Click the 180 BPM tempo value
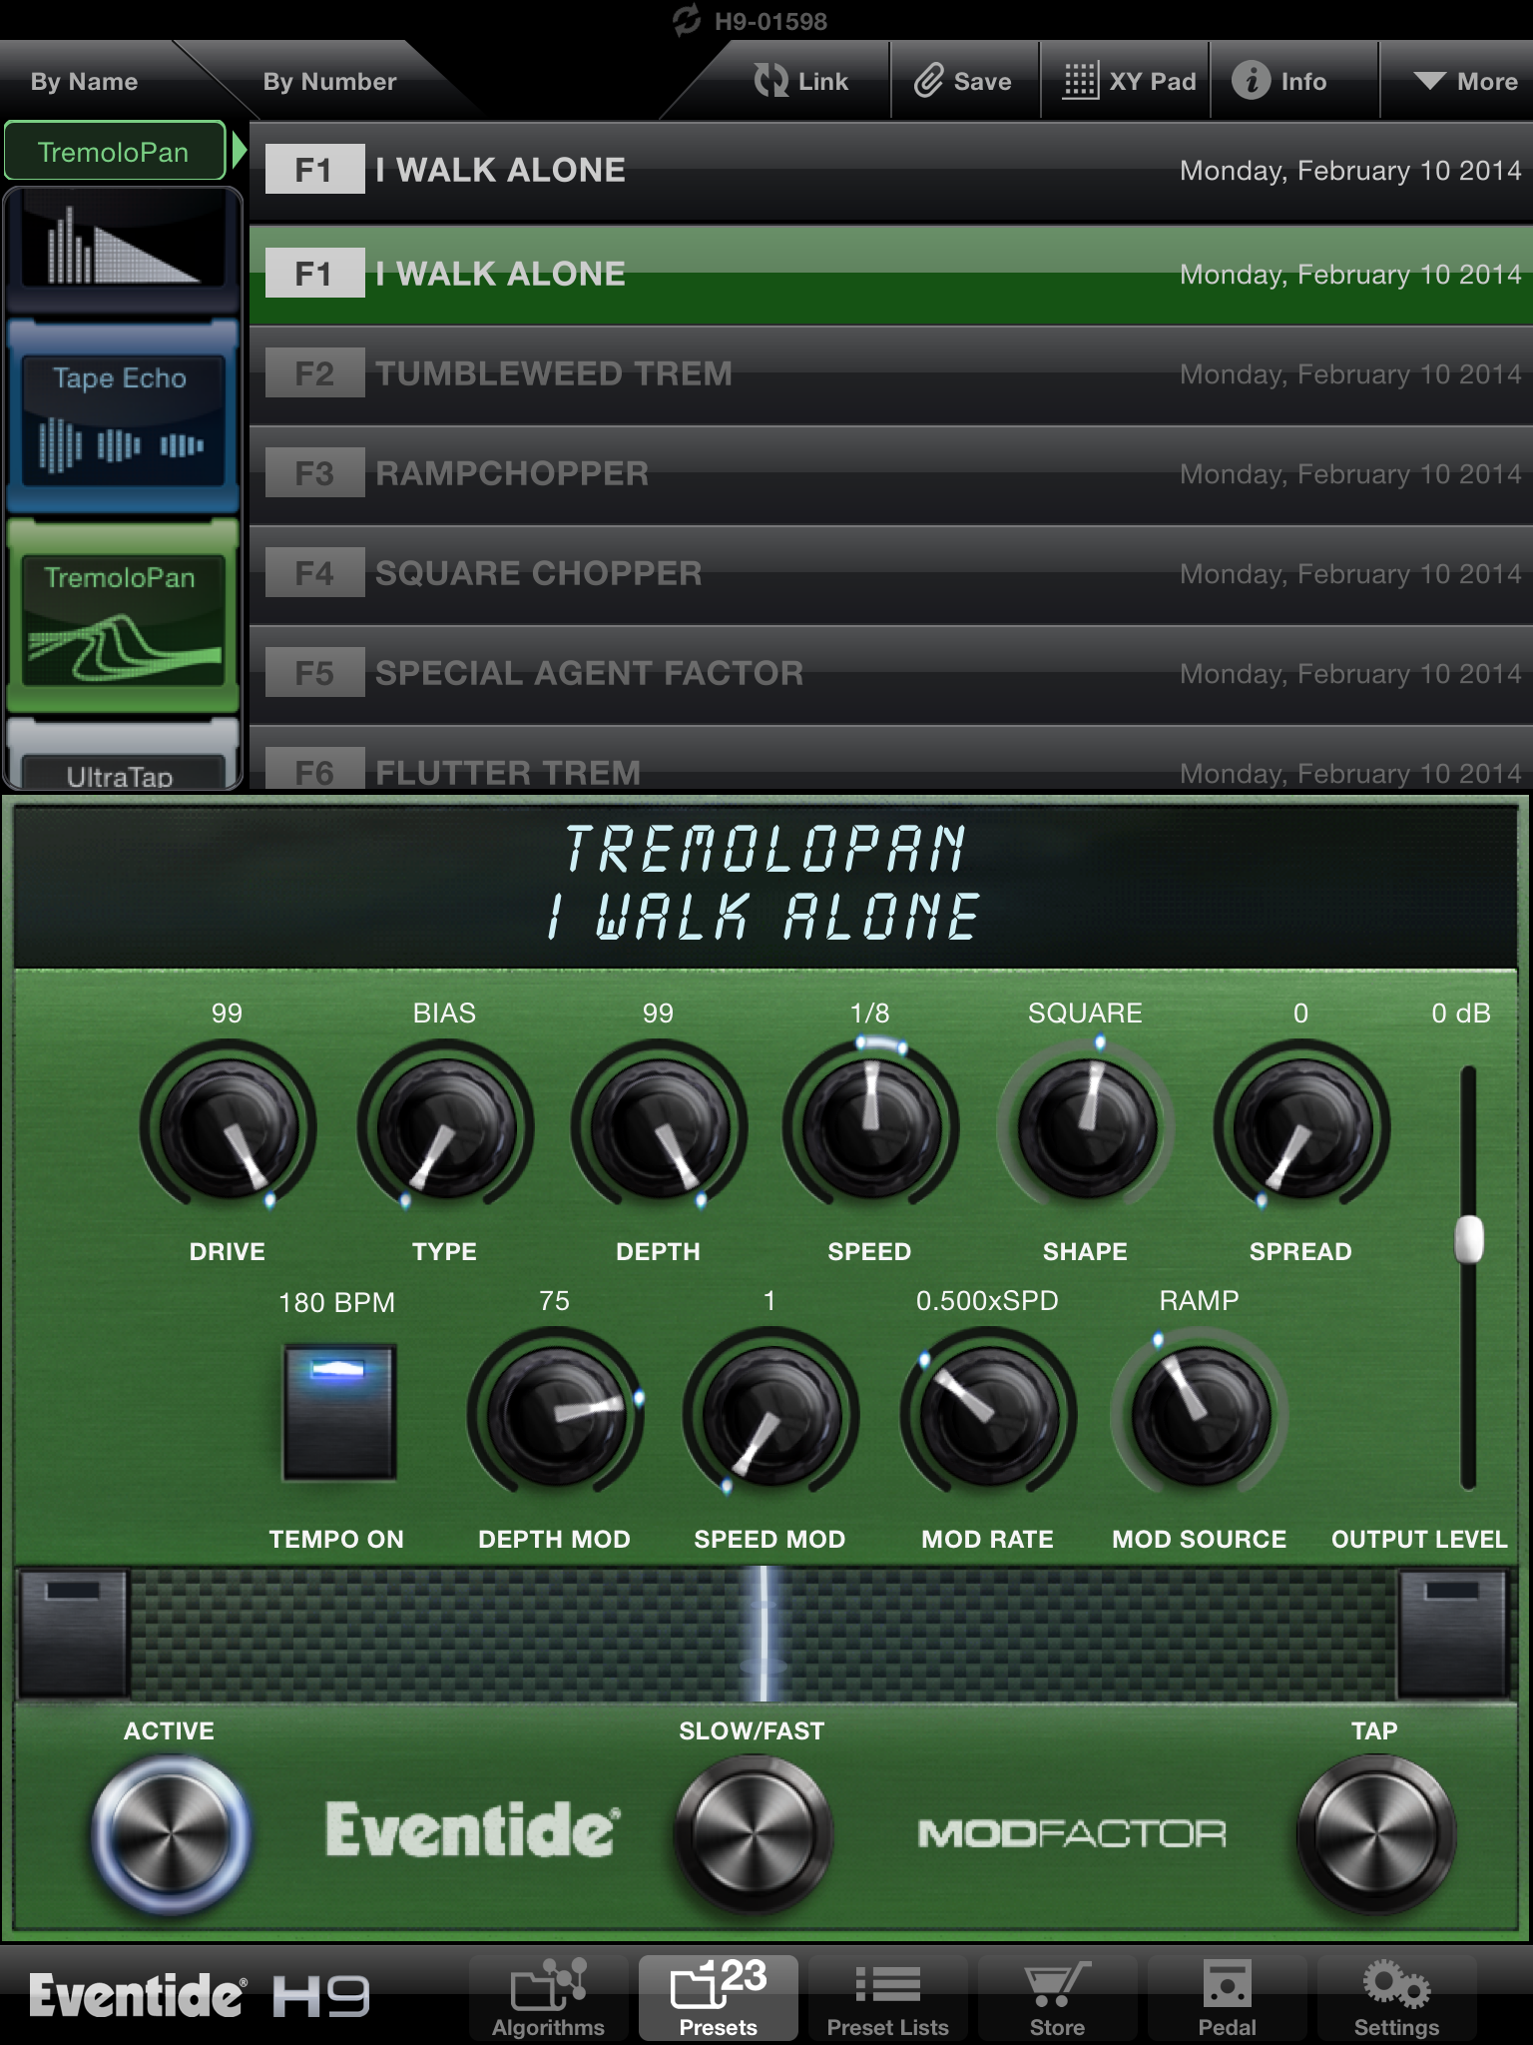Screen dimensions: 1533x2045 click(x=337, y=1303)
